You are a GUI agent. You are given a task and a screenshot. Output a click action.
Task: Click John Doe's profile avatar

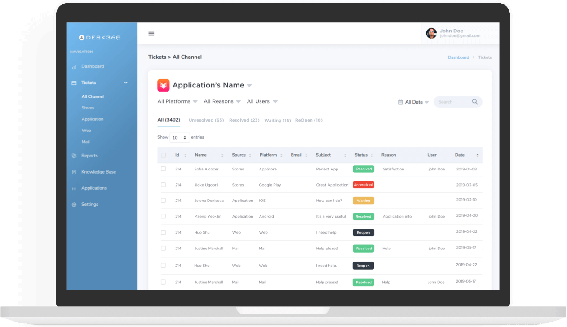click(431, 33)
